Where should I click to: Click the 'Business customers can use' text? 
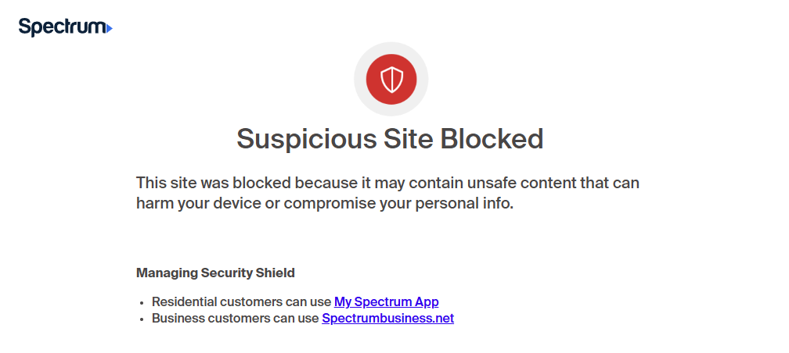[x=236, y=319]
